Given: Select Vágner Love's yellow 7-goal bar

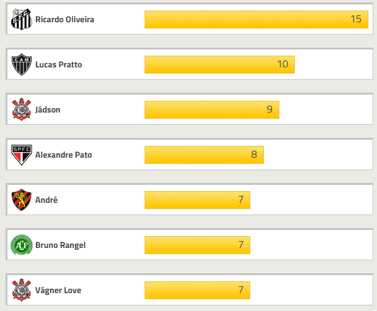Looking at the screenshot, I should tap(197, 290).
